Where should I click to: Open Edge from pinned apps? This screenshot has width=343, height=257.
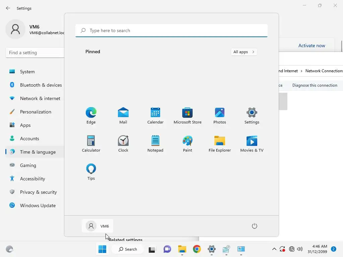tap(91, 115)
